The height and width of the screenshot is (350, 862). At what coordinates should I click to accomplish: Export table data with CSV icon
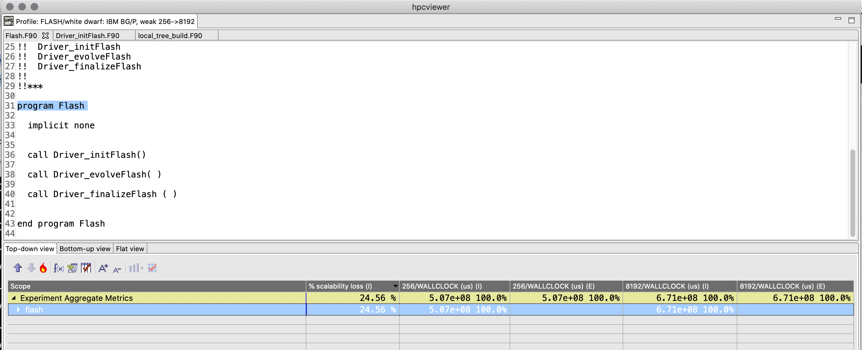tap(72, 268)
